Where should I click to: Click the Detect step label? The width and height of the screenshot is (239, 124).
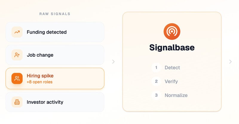(172, 68)
